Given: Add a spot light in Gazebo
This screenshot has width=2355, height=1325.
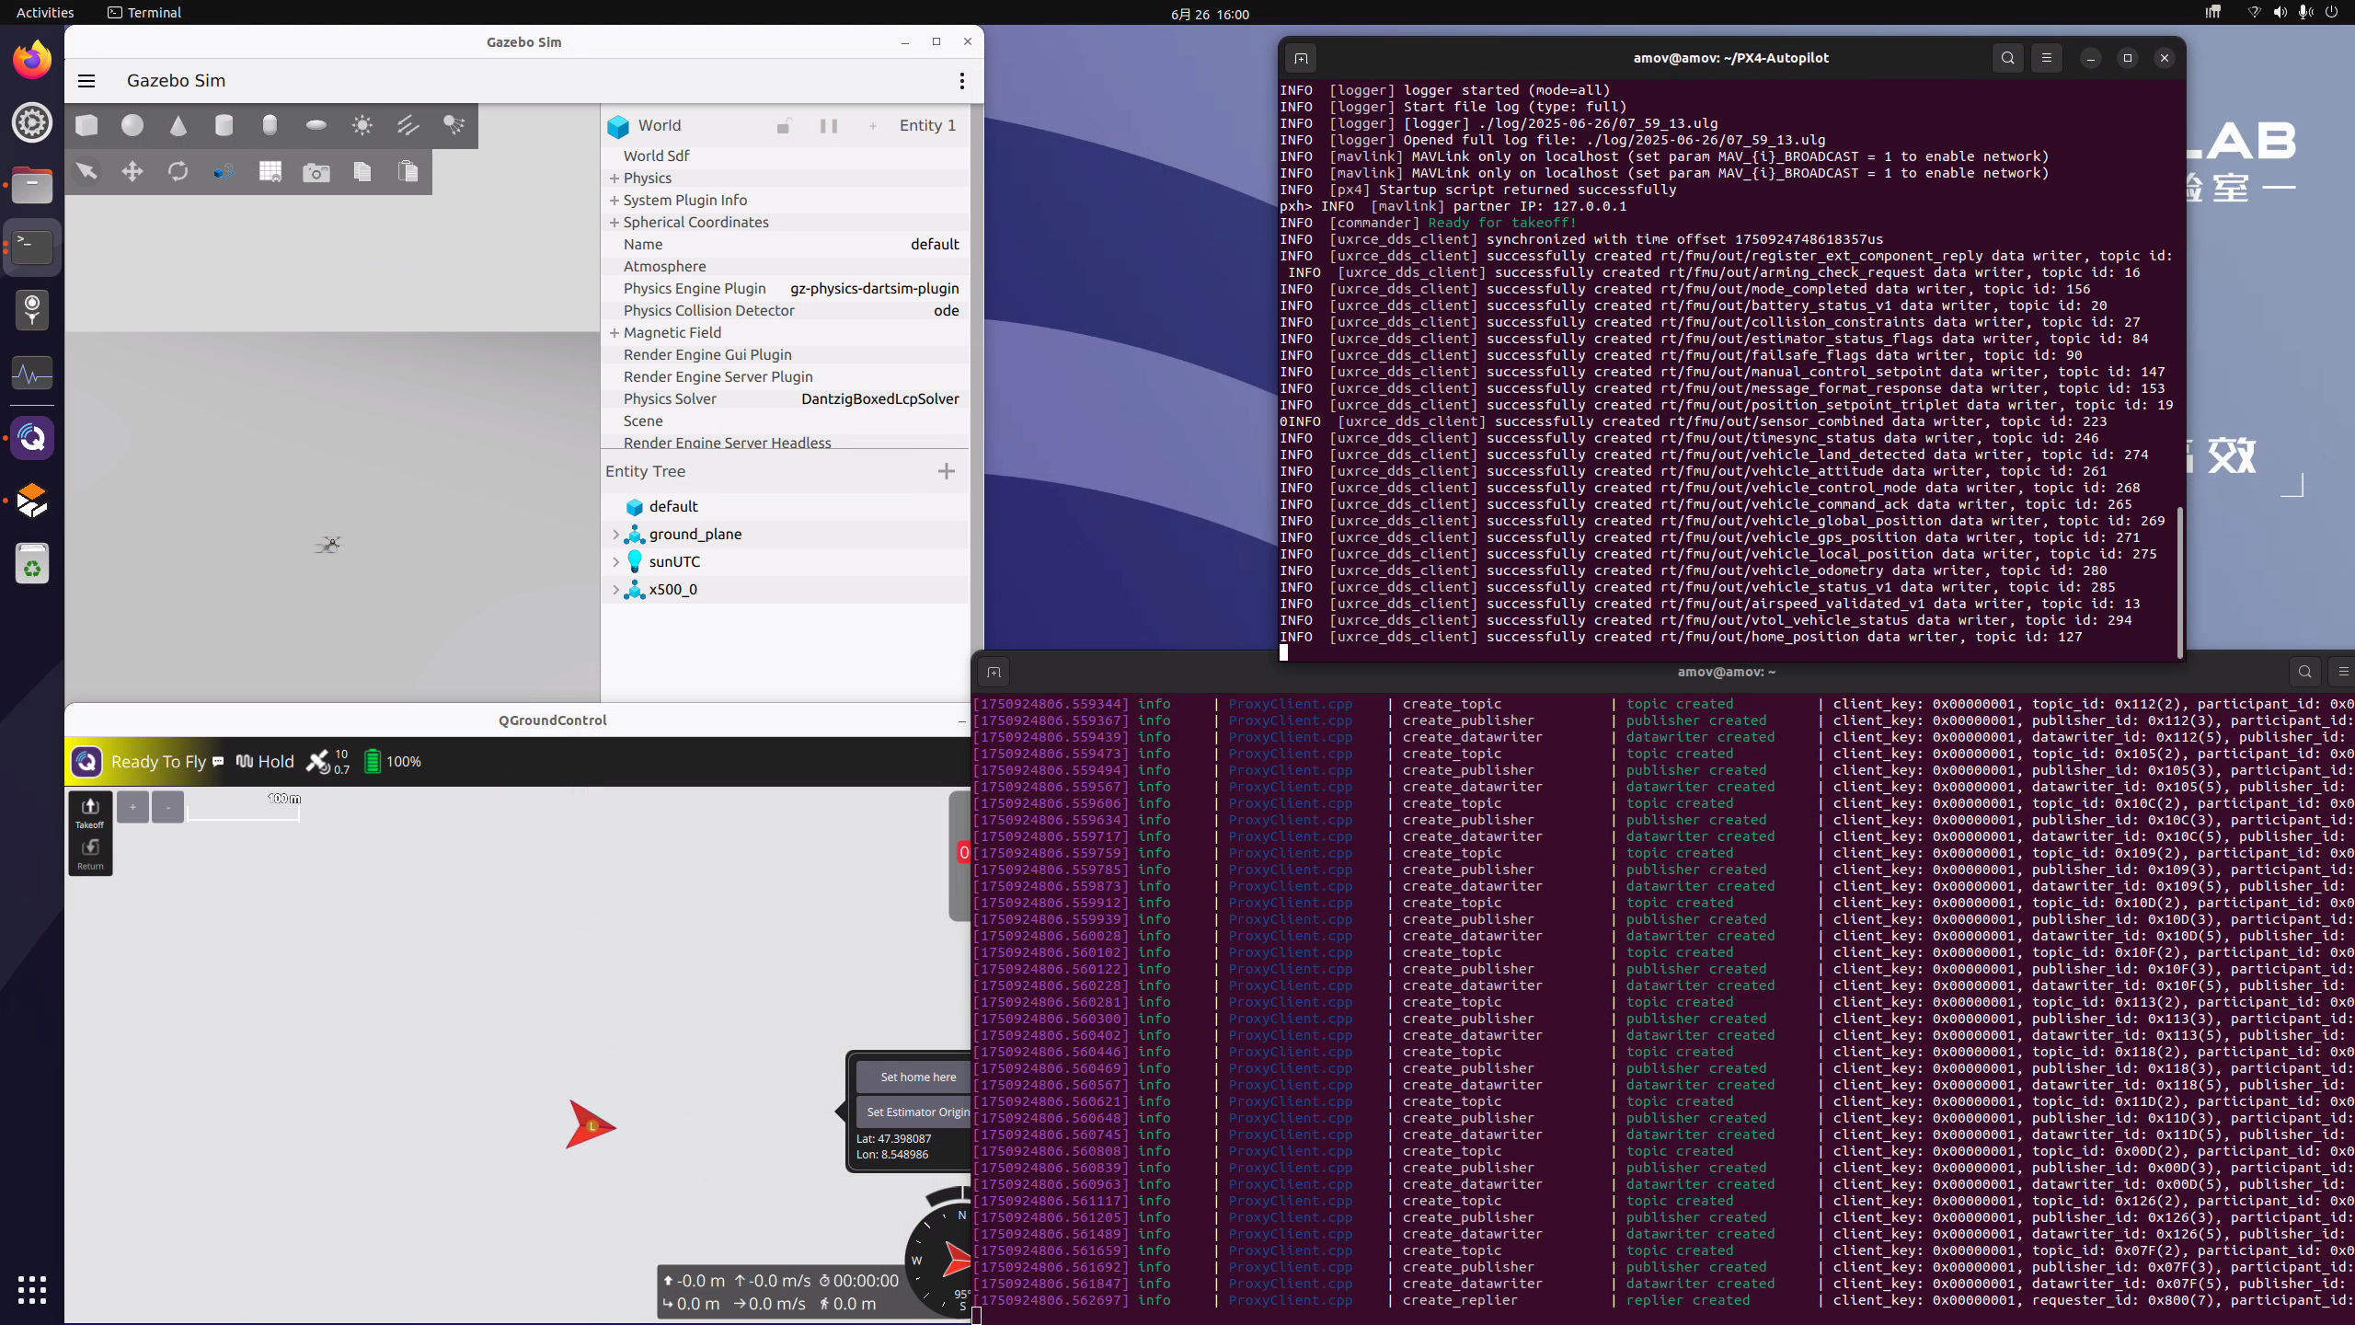Looking at the screenshot, I should [x=454, y=125].
